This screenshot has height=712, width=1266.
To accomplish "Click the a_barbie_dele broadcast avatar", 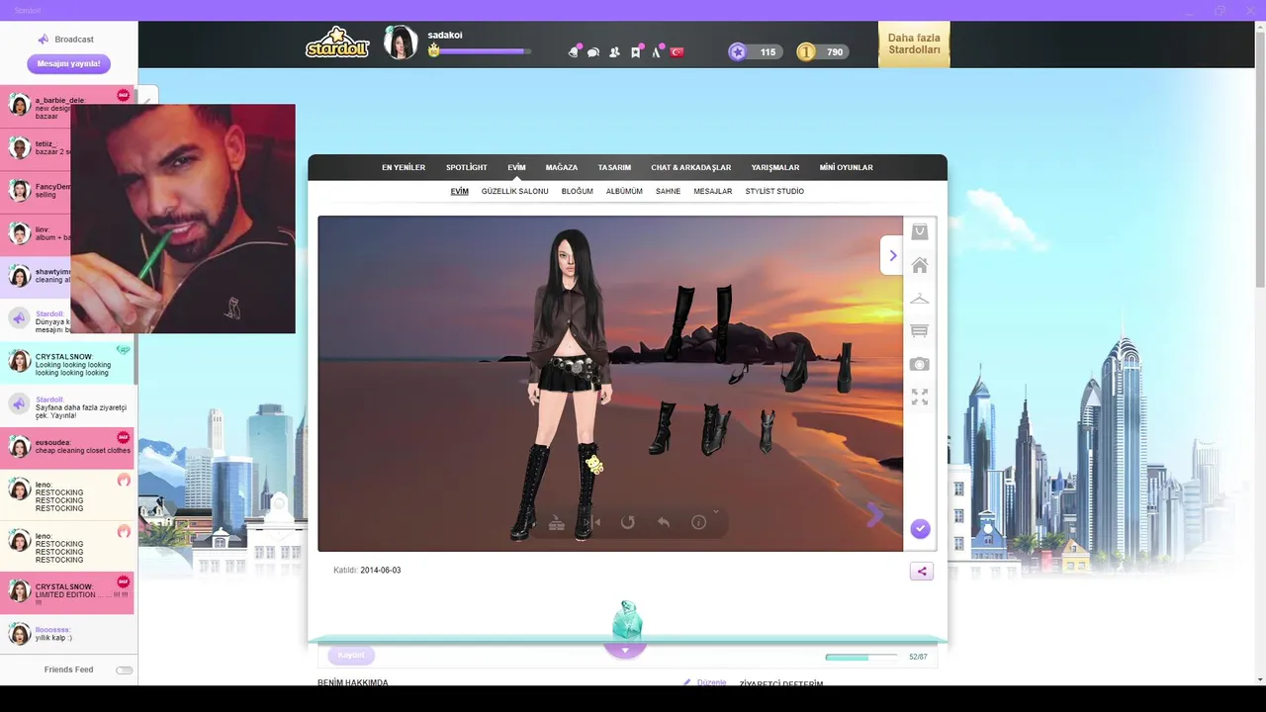I will click(19, 105).
